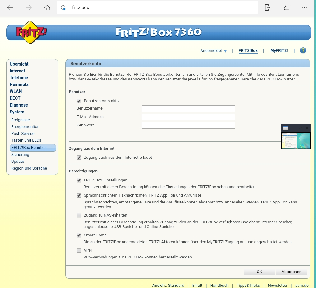Expand the Telefonie menu section

tap(19, 78)
